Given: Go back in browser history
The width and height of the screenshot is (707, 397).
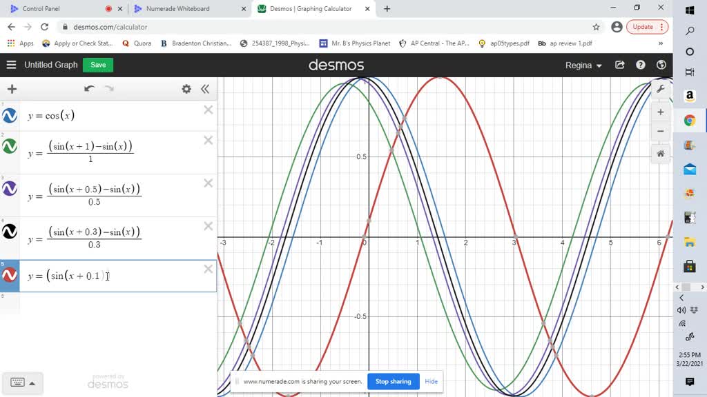Looking at the screenshot, I should [11, 27].
